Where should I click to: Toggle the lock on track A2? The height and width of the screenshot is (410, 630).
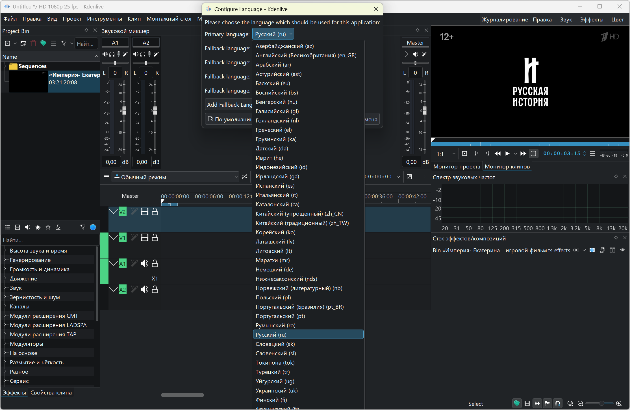[x=155, y=290]
